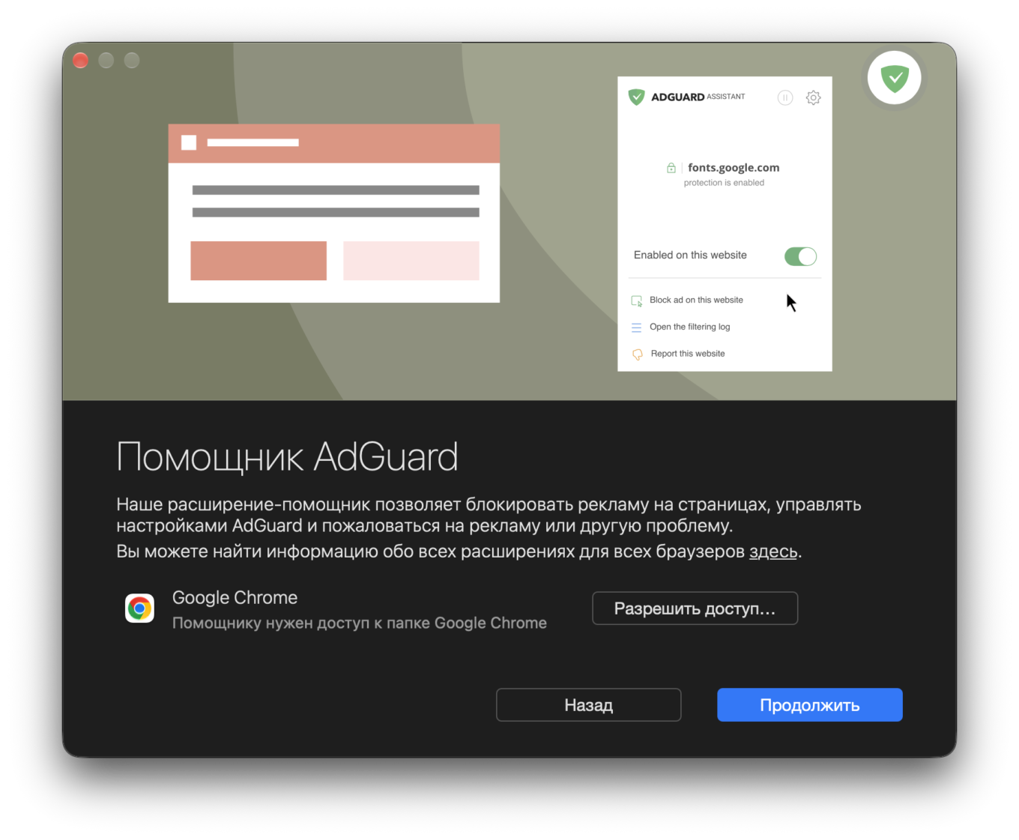
Task: Click the Enabled on this website label
Action: (x=690, y=256)
